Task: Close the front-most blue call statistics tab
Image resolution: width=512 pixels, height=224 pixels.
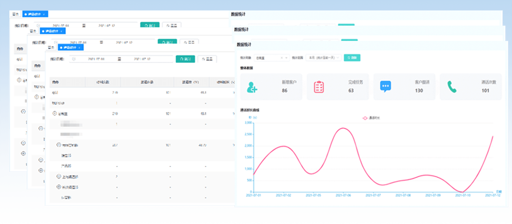Action: click(80, 48)
